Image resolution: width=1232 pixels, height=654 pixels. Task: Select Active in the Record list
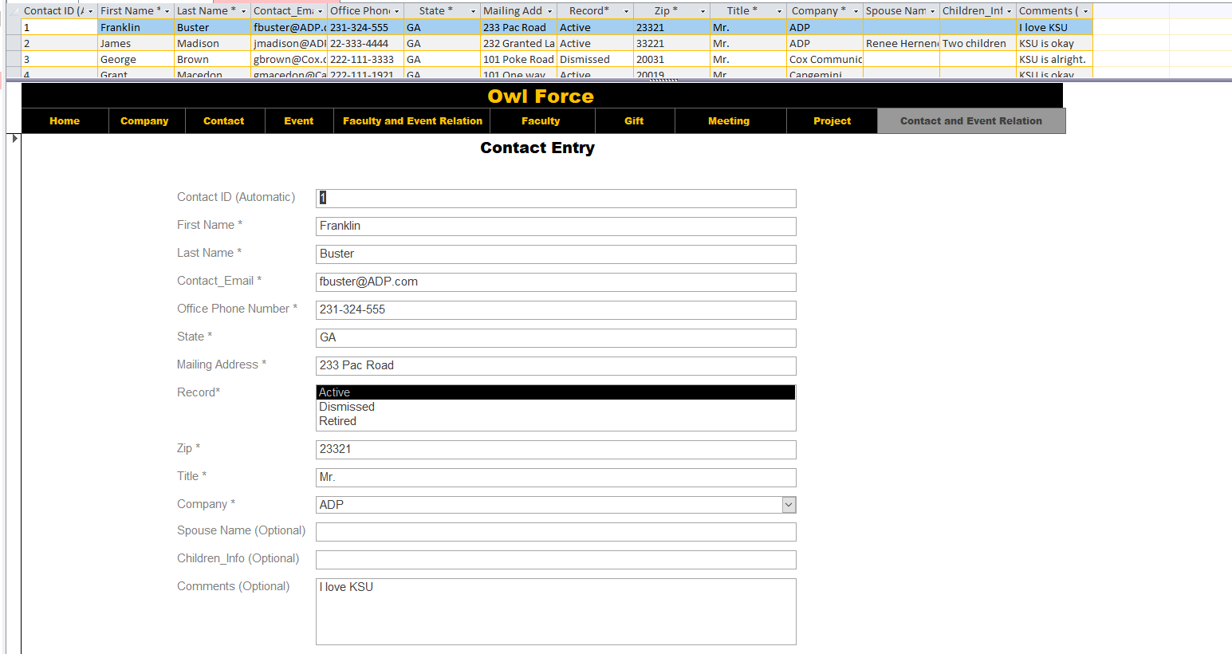556,392
